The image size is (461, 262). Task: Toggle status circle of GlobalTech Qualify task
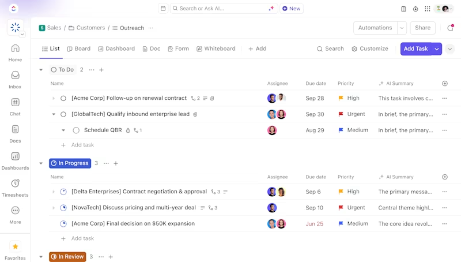[63, 114]
